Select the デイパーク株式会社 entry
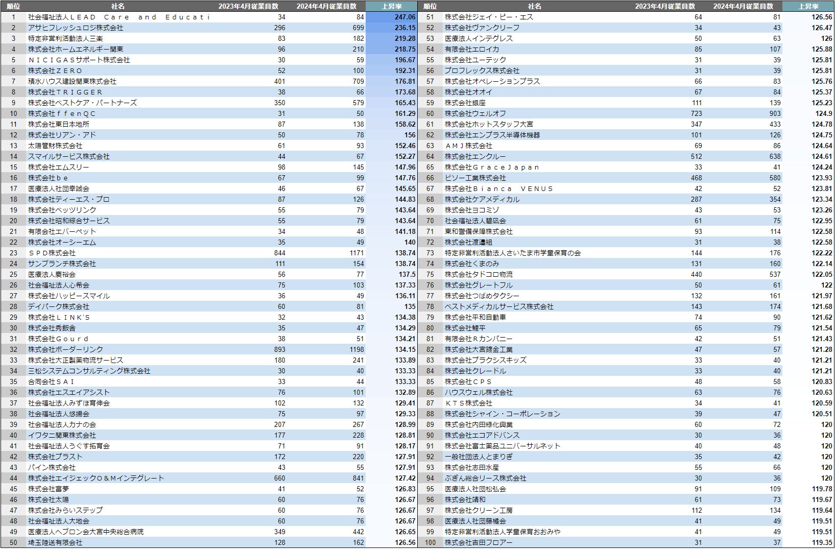Screen dimensions: 835x549 click(59, 306)
